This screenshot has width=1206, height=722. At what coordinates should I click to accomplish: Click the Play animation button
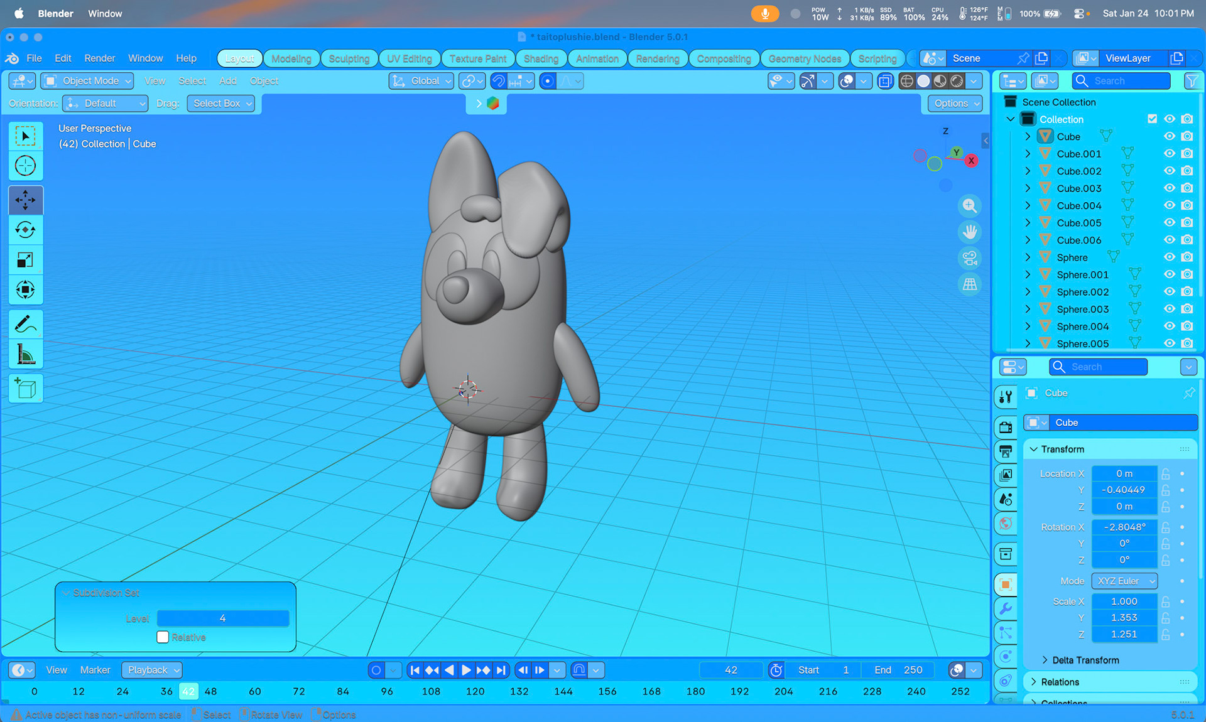coord(466,670)
